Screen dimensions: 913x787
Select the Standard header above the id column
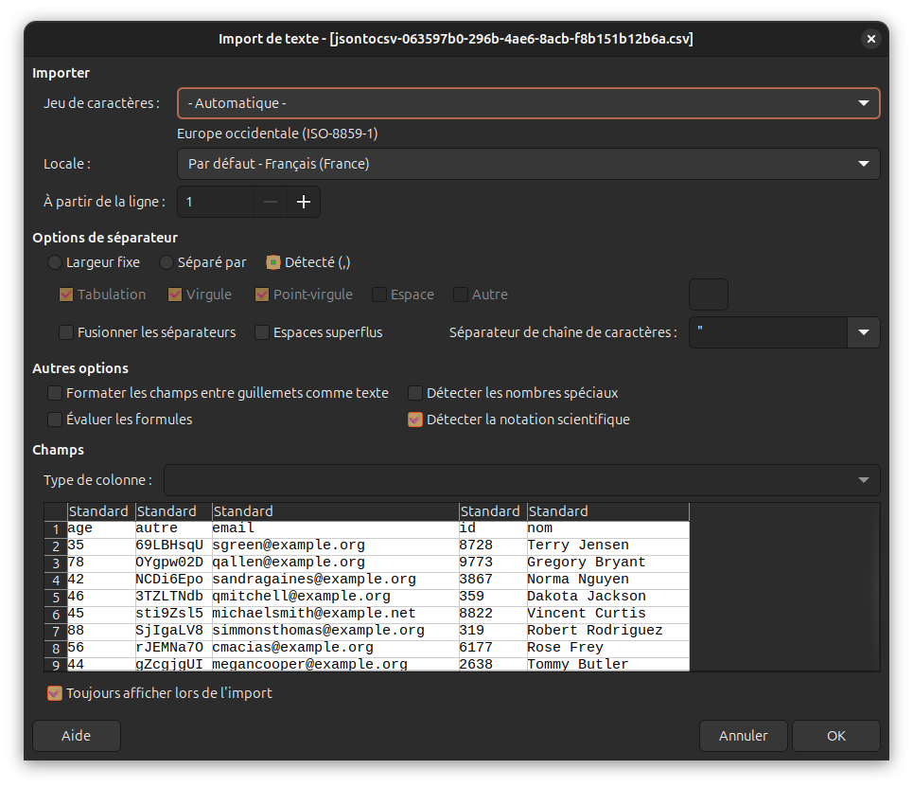493,511
